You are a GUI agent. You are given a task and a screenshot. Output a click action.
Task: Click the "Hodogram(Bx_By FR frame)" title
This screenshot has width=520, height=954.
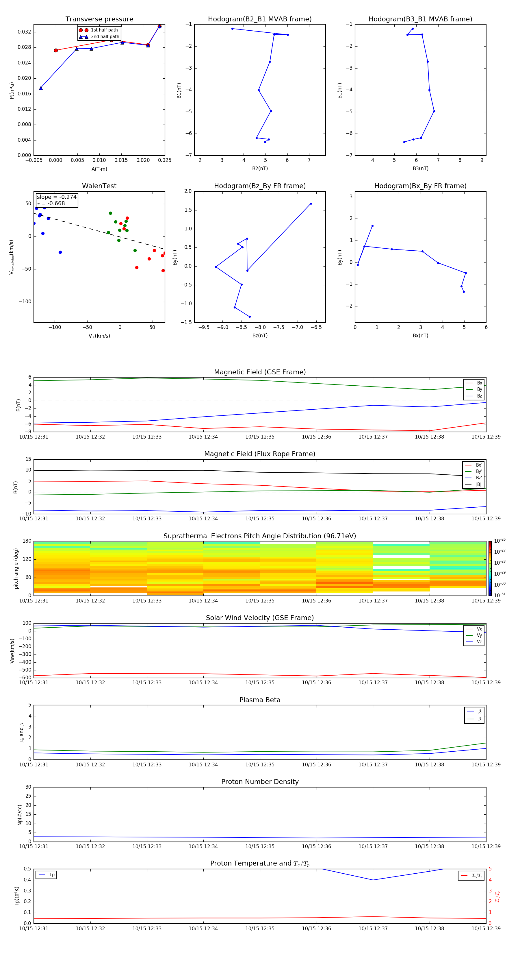(420, 186)
